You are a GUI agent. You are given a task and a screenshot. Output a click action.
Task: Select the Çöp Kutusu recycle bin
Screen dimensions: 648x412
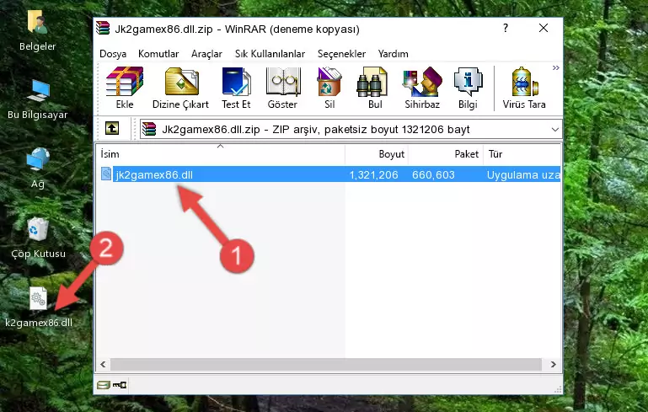(38, 238)
